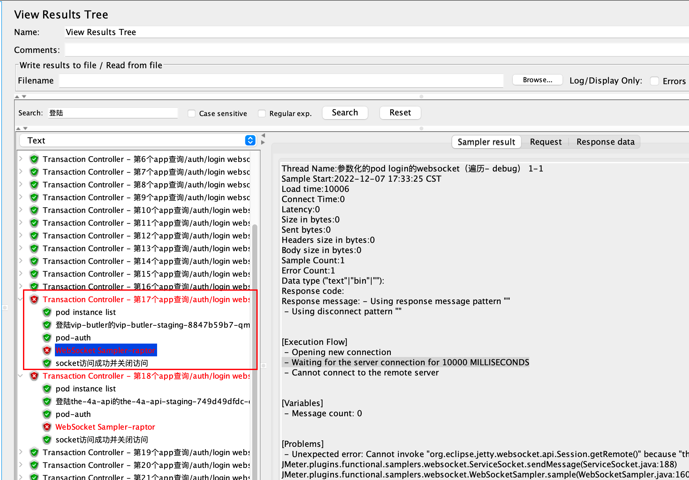Click the Browse... button
Screen dimensions: 689x480
pyautogui.click(x=537, y=80)
